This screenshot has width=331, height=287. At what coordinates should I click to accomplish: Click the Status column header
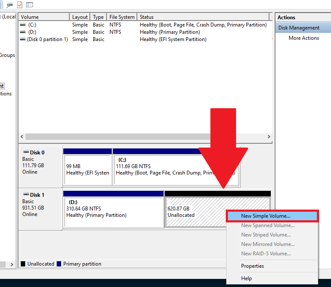click(x=203, y=17)
